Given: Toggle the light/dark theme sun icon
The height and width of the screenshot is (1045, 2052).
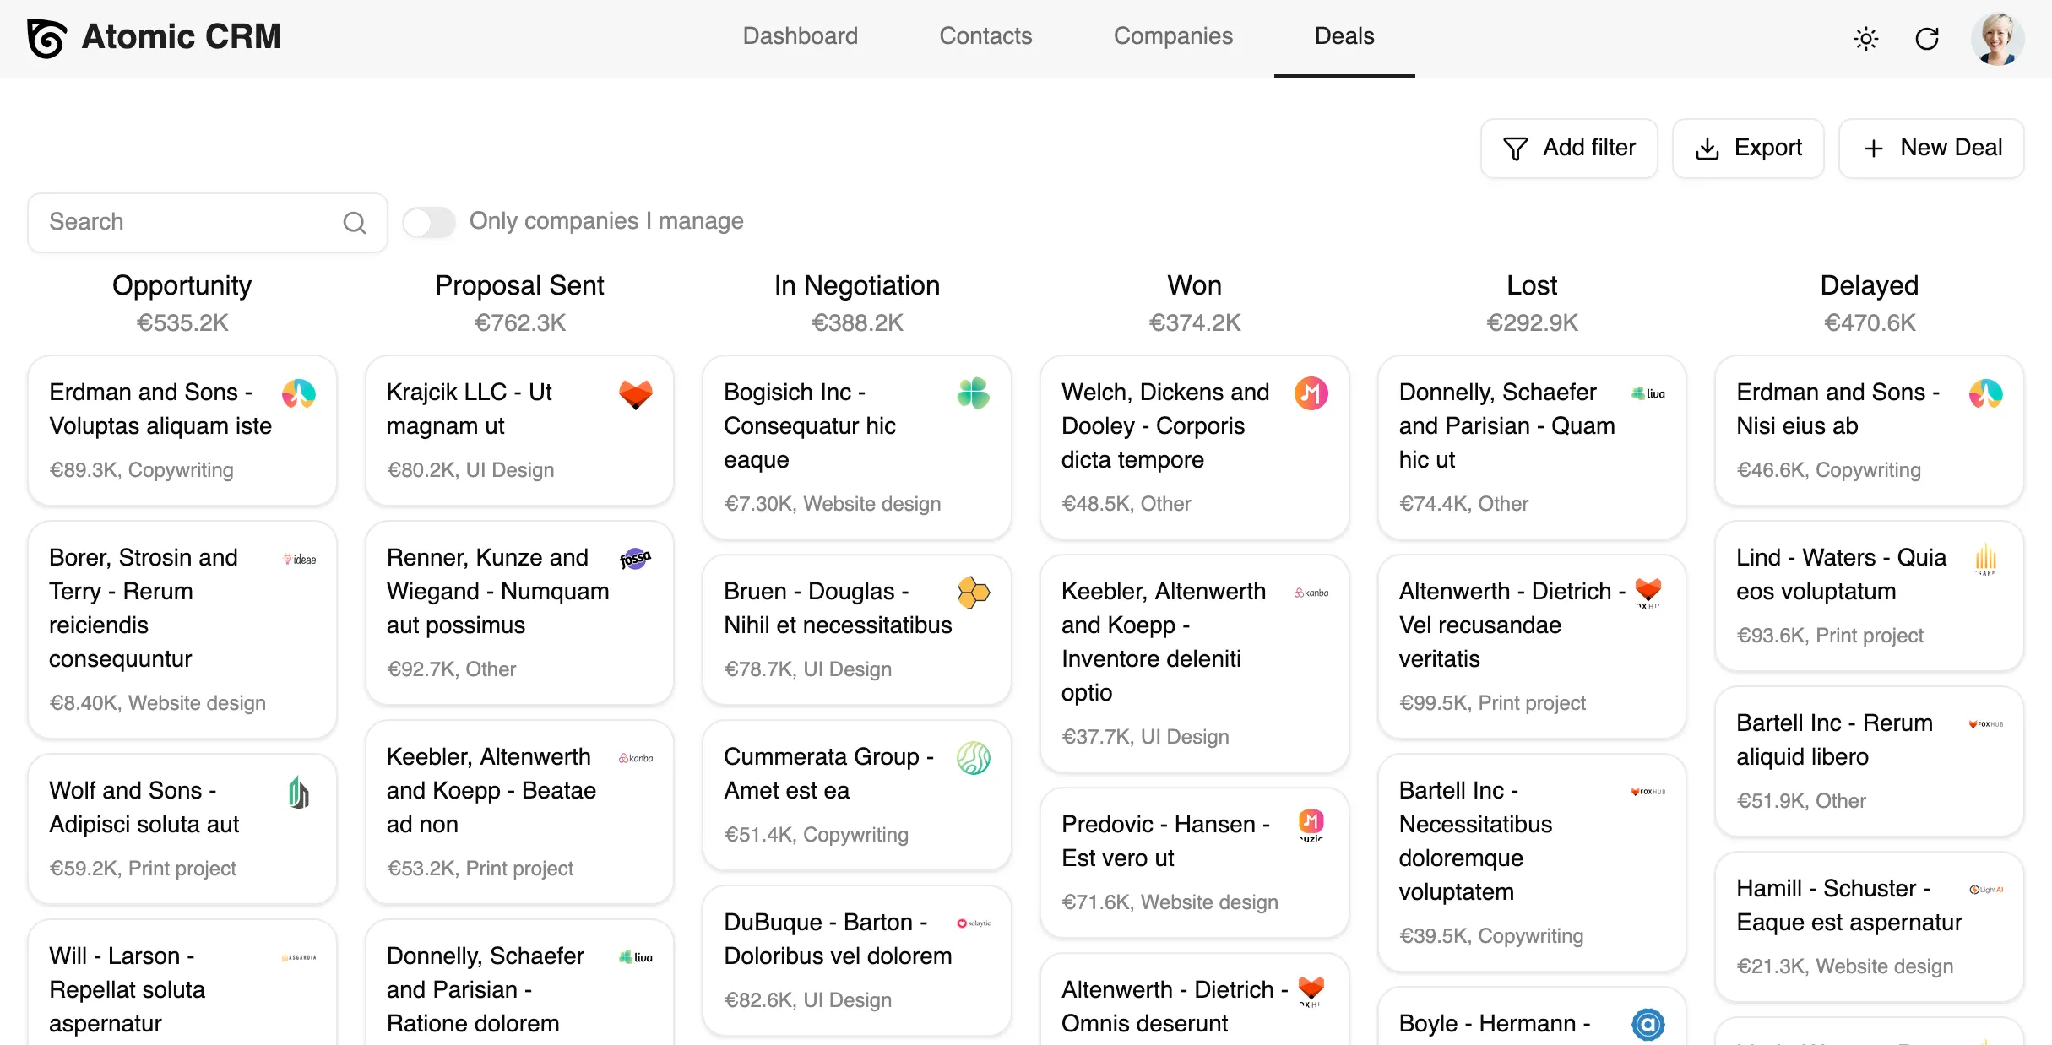Looking at the screenshot, I should click(x=1865, y=39).
